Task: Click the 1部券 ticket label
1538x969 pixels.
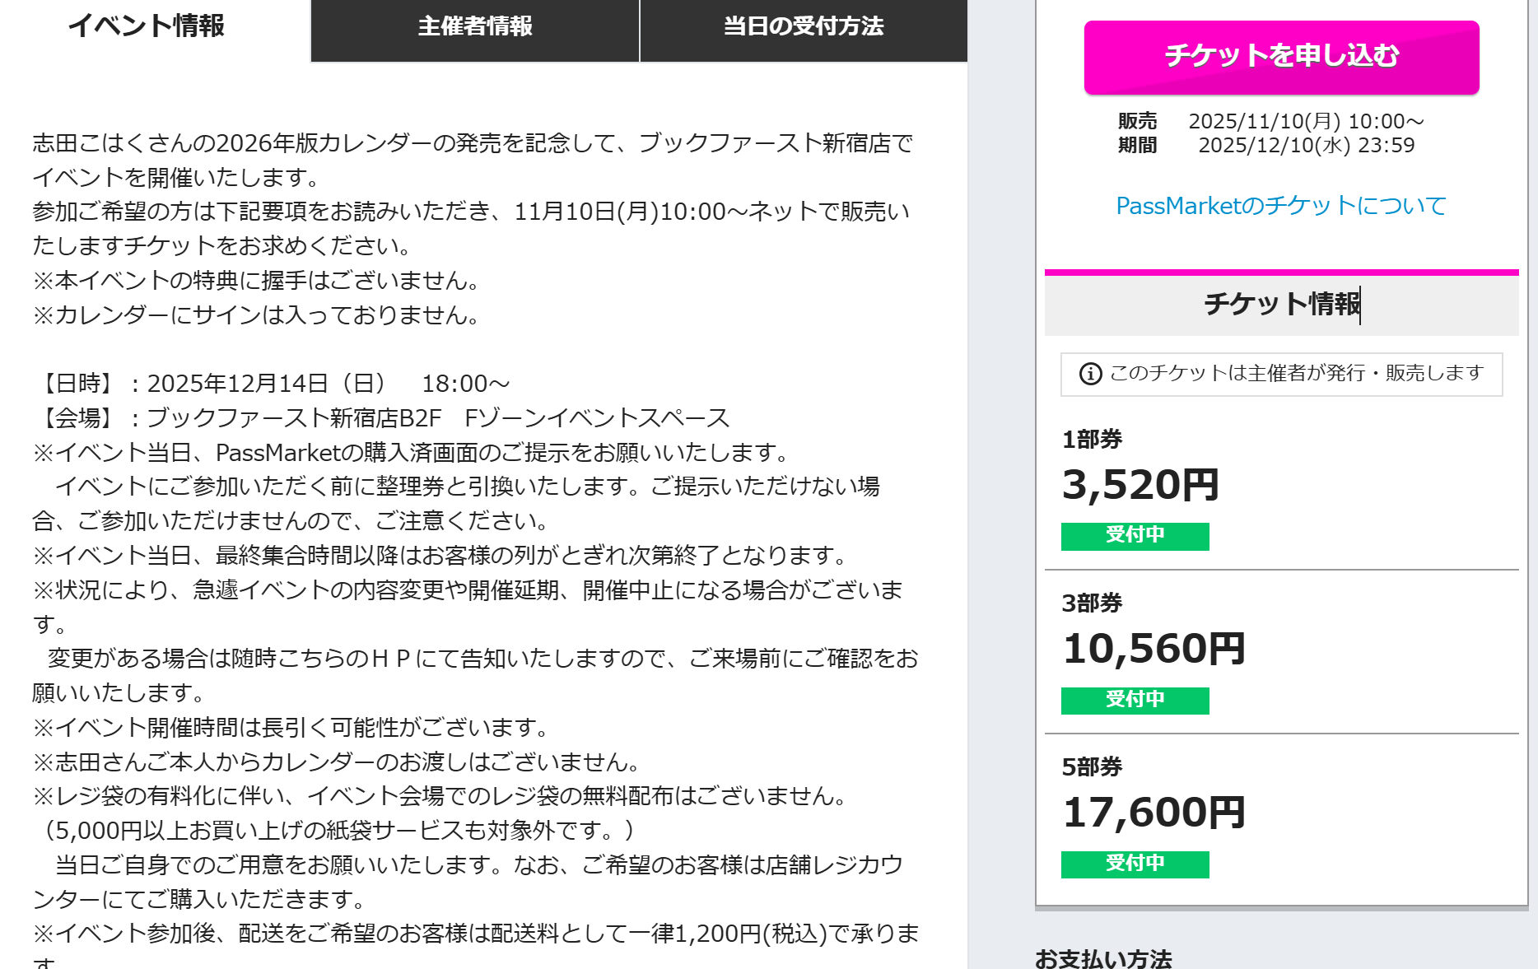Action: (x=1093, y=440)
